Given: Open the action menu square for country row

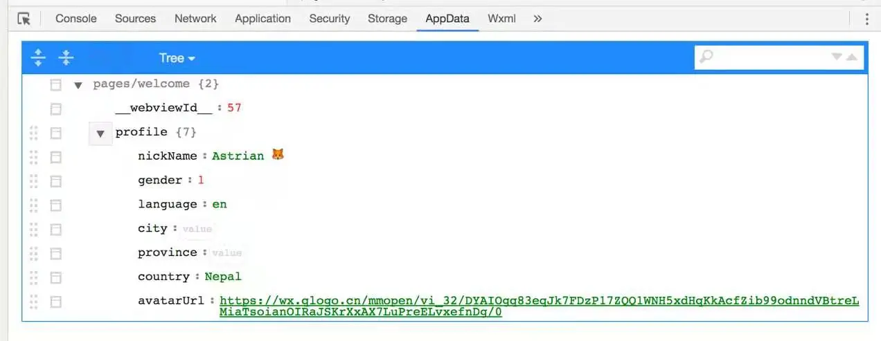Looking at the screenshot, I should click(x=56, y=277).
